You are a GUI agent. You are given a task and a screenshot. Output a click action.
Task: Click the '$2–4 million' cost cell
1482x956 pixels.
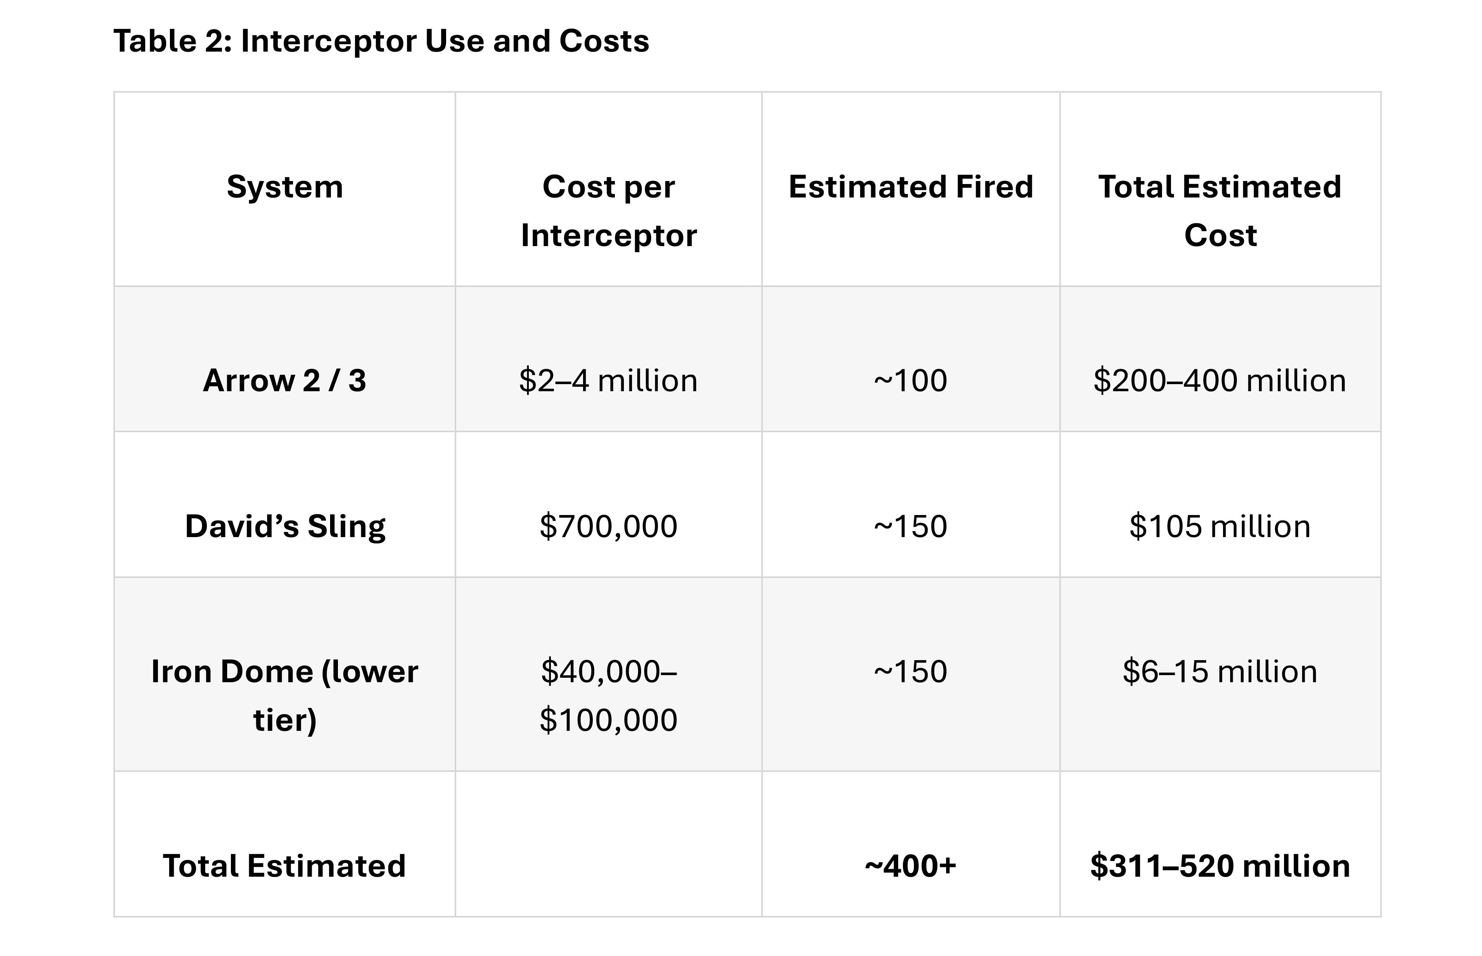[x=609, y=380]
